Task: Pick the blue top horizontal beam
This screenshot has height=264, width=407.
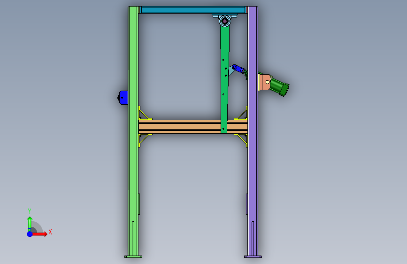Action: (x=193, y=10)
